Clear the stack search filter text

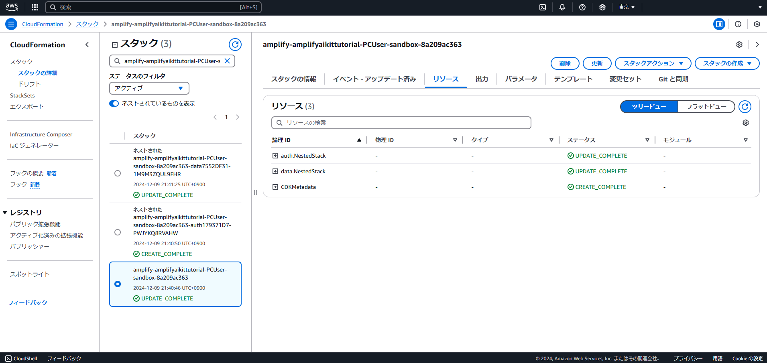[227, 61]
